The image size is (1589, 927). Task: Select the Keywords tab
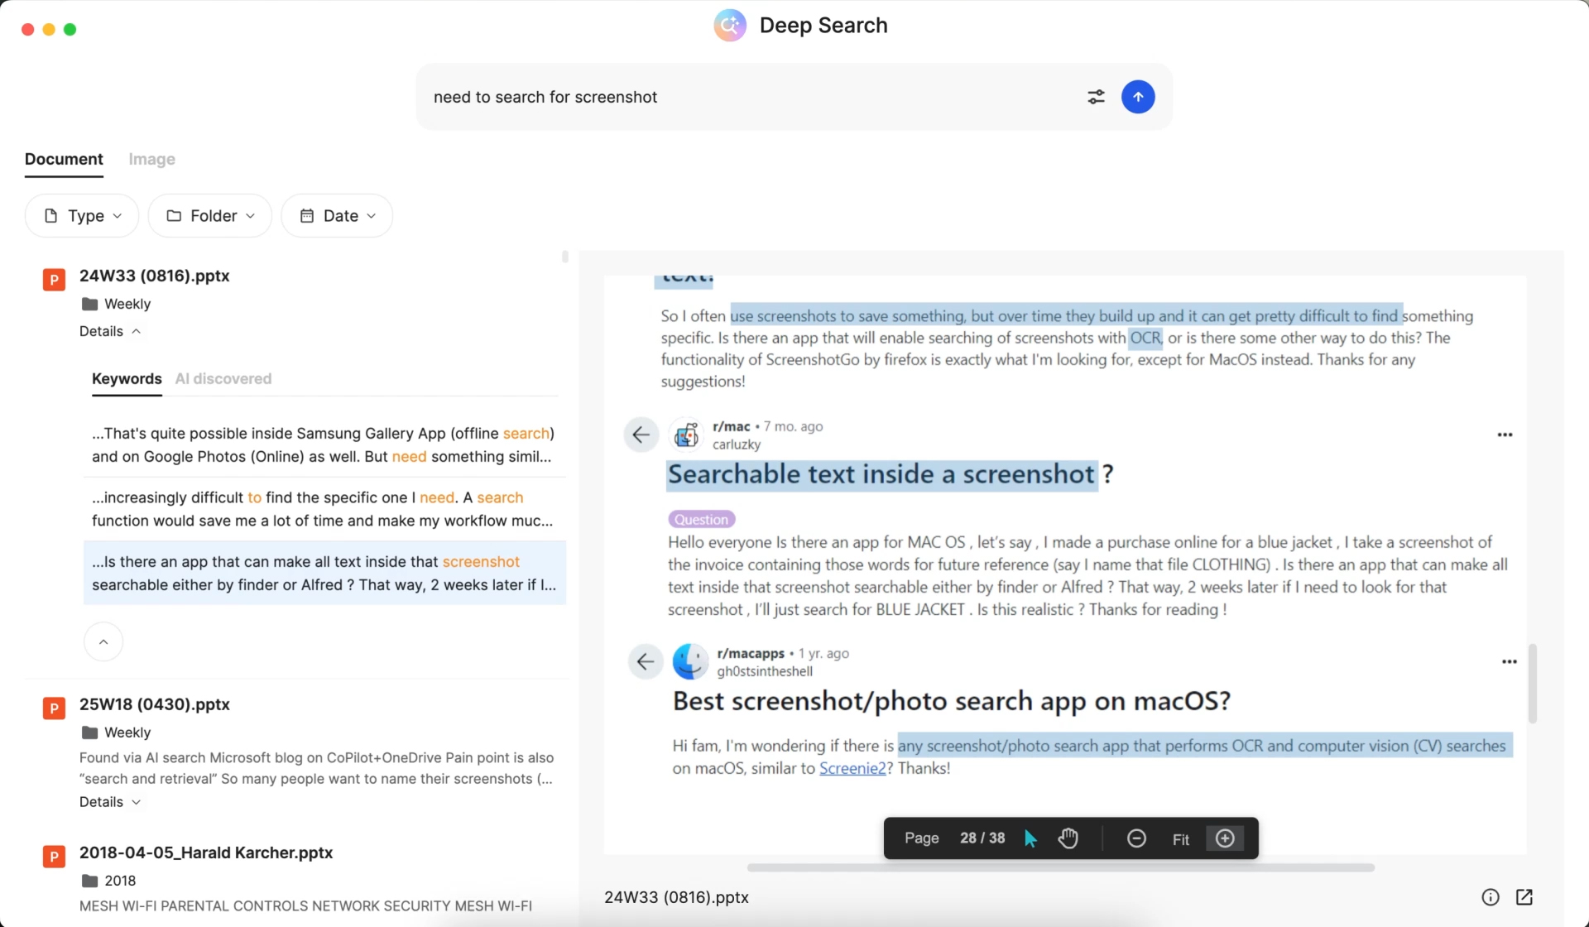[127, 379]
